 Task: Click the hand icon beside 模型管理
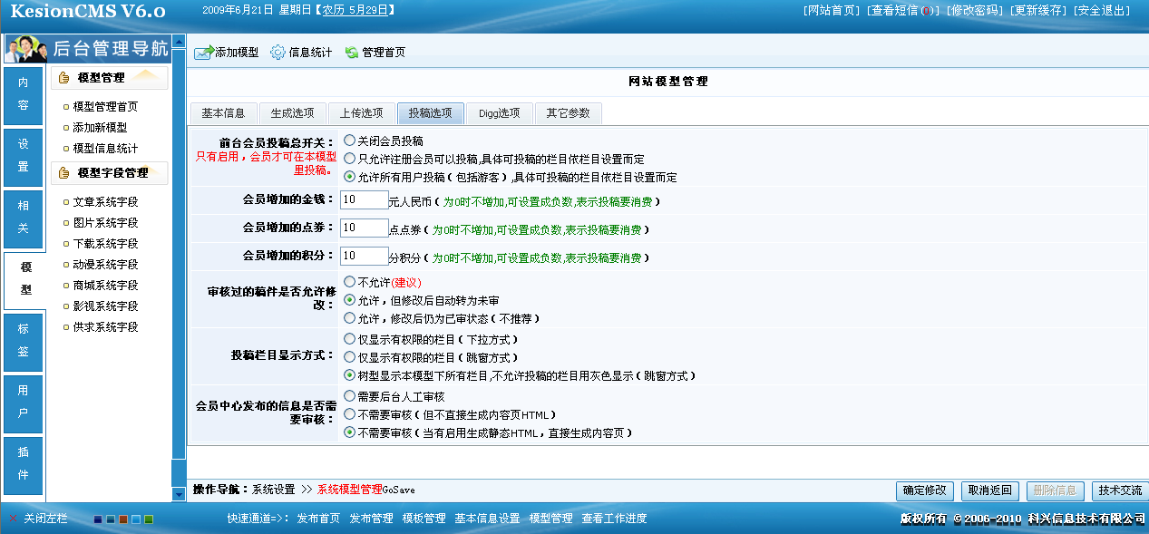tap(64, 78)
